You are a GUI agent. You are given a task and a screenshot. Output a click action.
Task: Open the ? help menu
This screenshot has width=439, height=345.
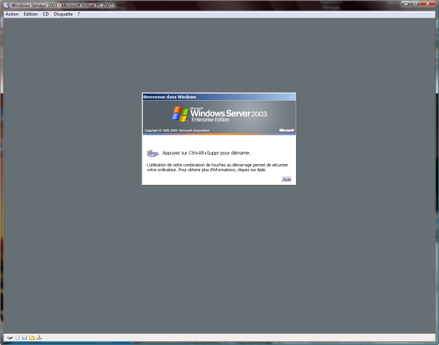click(78, 14)
